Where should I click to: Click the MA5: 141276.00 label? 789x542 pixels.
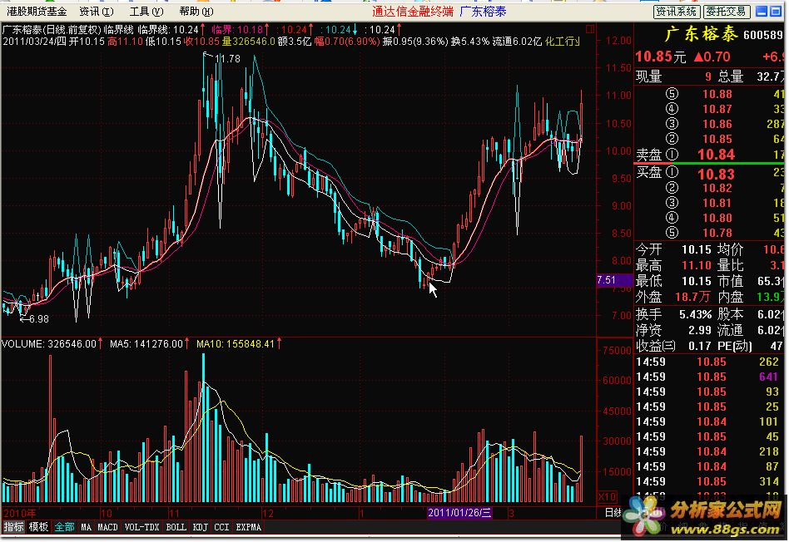[x=146, y=344]
